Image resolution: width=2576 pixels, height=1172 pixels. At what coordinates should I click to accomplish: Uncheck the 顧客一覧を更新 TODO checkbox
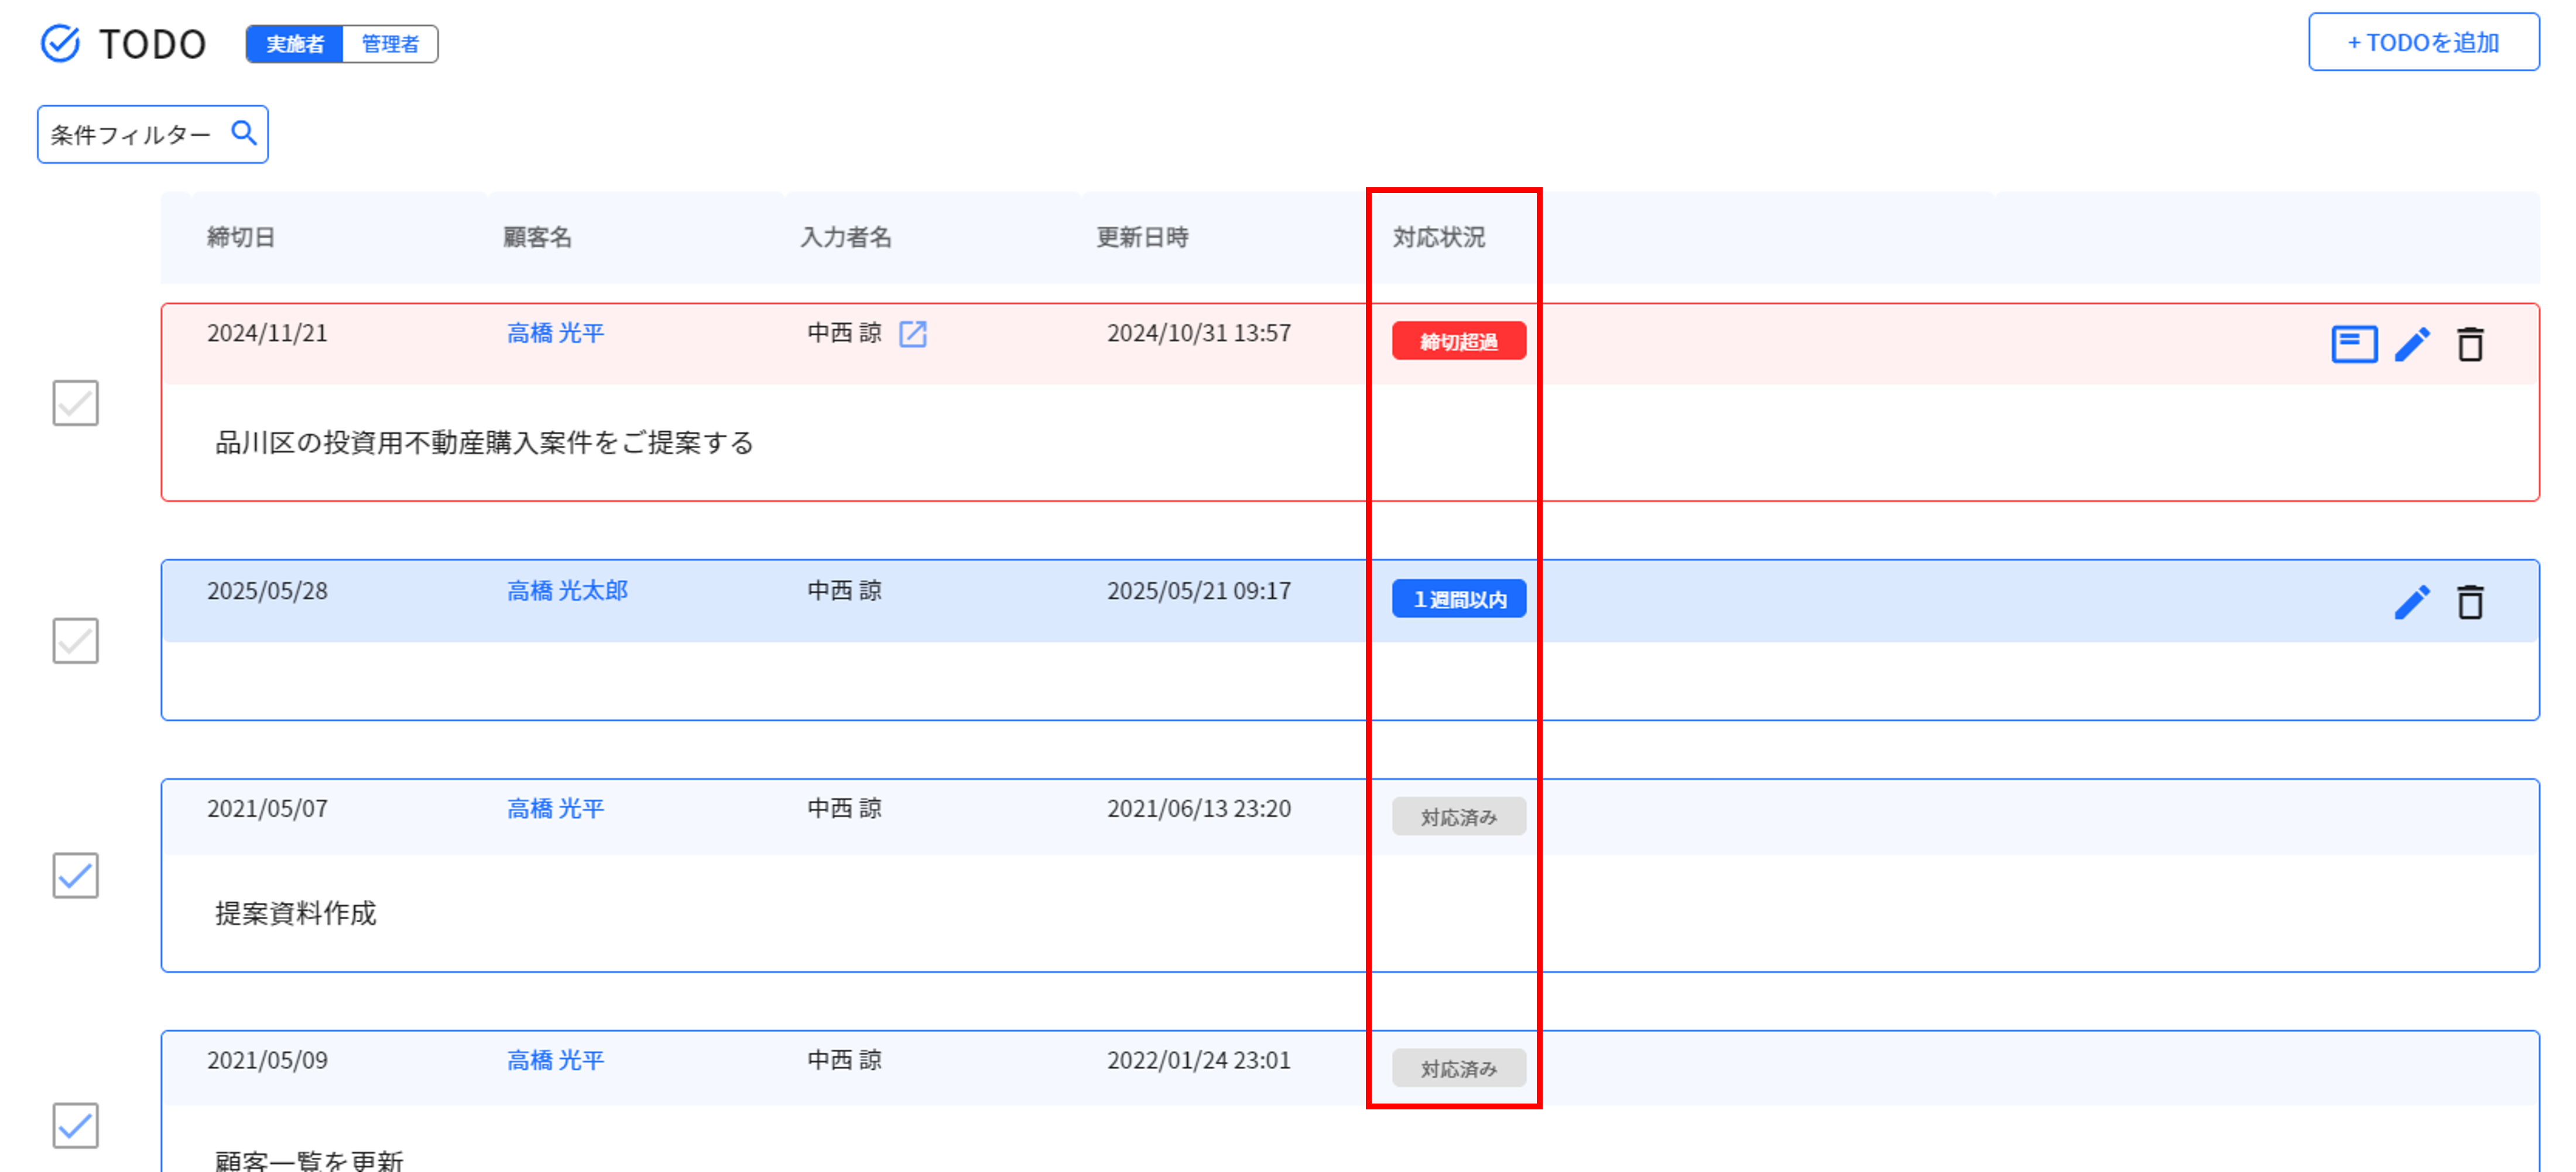pos(75,1125)
